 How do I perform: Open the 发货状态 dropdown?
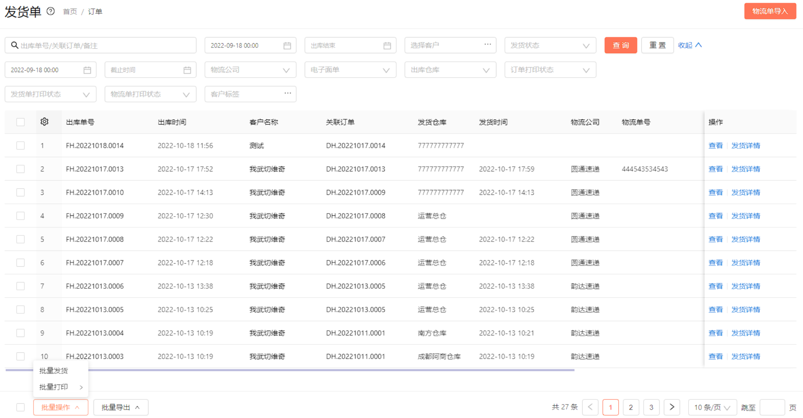coord(550,45)
